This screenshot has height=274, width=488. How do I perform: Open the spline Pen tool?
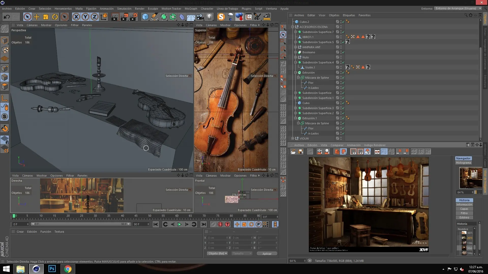154,17
